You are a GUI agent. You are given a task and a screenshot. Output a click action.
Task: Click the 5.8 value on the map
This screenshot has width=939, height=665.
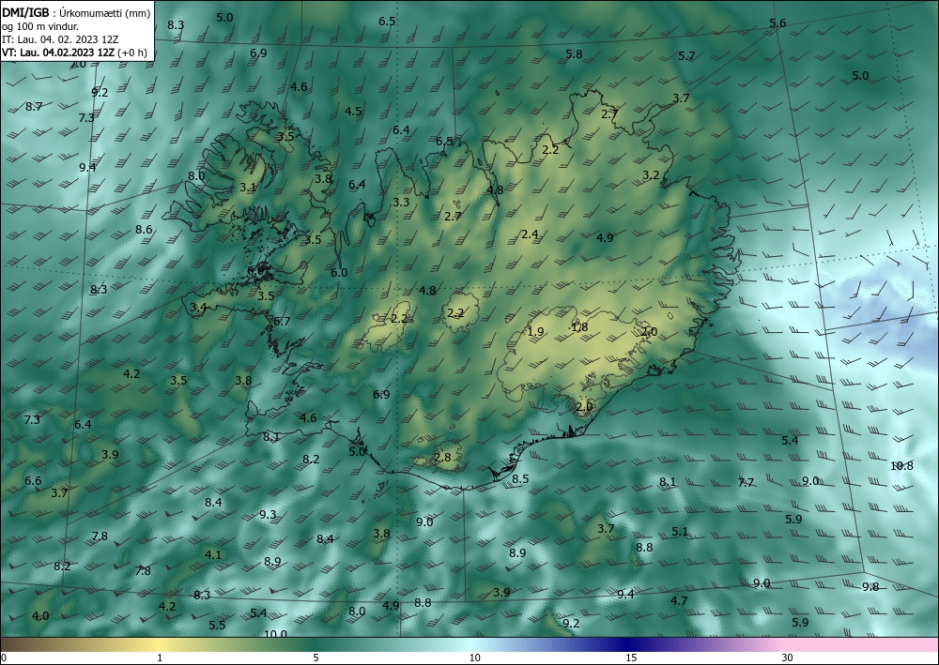574,53
